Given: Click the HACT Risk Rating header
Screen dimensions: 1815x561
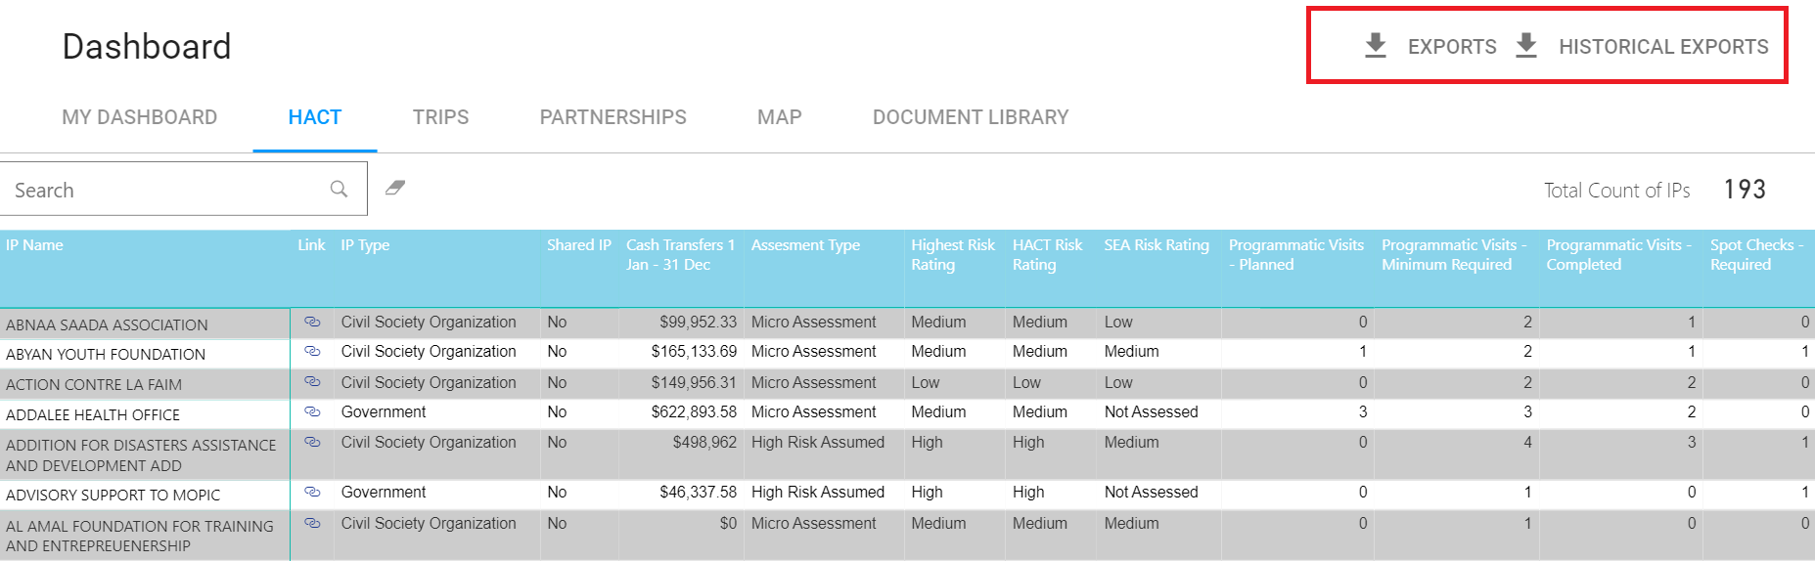Looking at the screenshot, I should point(1047,255).
